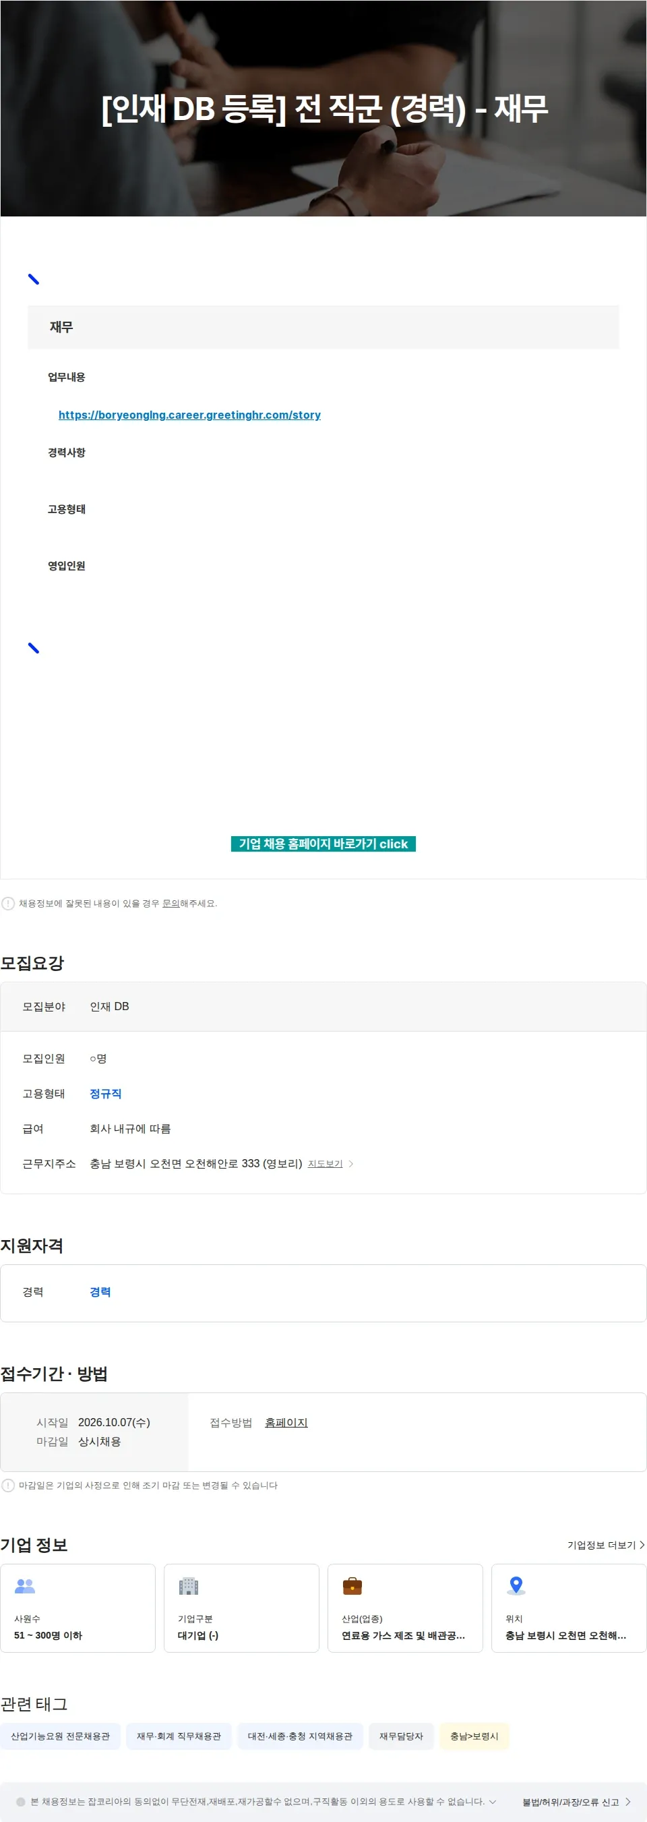This screenshot has height=1822, width=647.
Task: Click the info icon beside 채용정보 notice
Action: pyautogui.click(x=8, y=903)
